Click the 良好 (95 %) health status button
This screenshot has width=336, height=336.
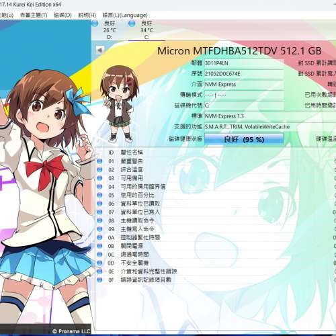click(244, 139)
